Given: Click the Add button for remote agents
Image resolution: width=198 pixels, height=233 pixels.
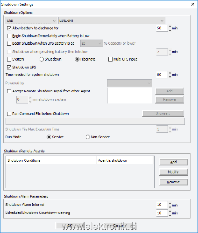Looking at the screenshot, I should coord(173,162).
